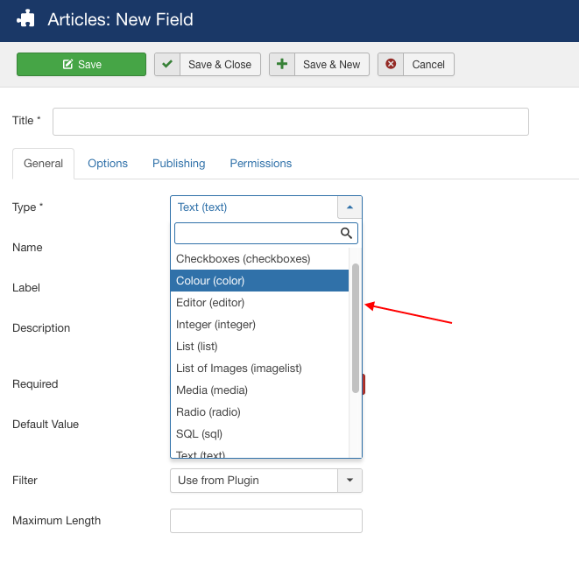Click the checkmark icon beside Save & Close
Viewport: 579px width, 569px height.
pos(167,65)
